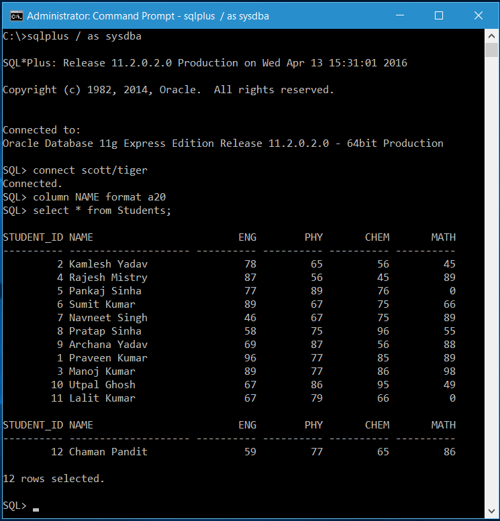
Task: Click the first PHY column header
Action: (313, 237)
